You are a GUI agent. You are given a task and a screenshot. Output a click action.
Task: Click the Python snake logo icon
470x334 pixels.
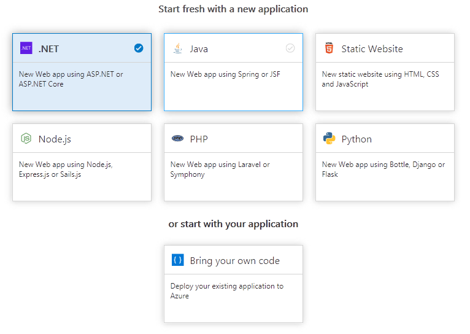[329, 139]
